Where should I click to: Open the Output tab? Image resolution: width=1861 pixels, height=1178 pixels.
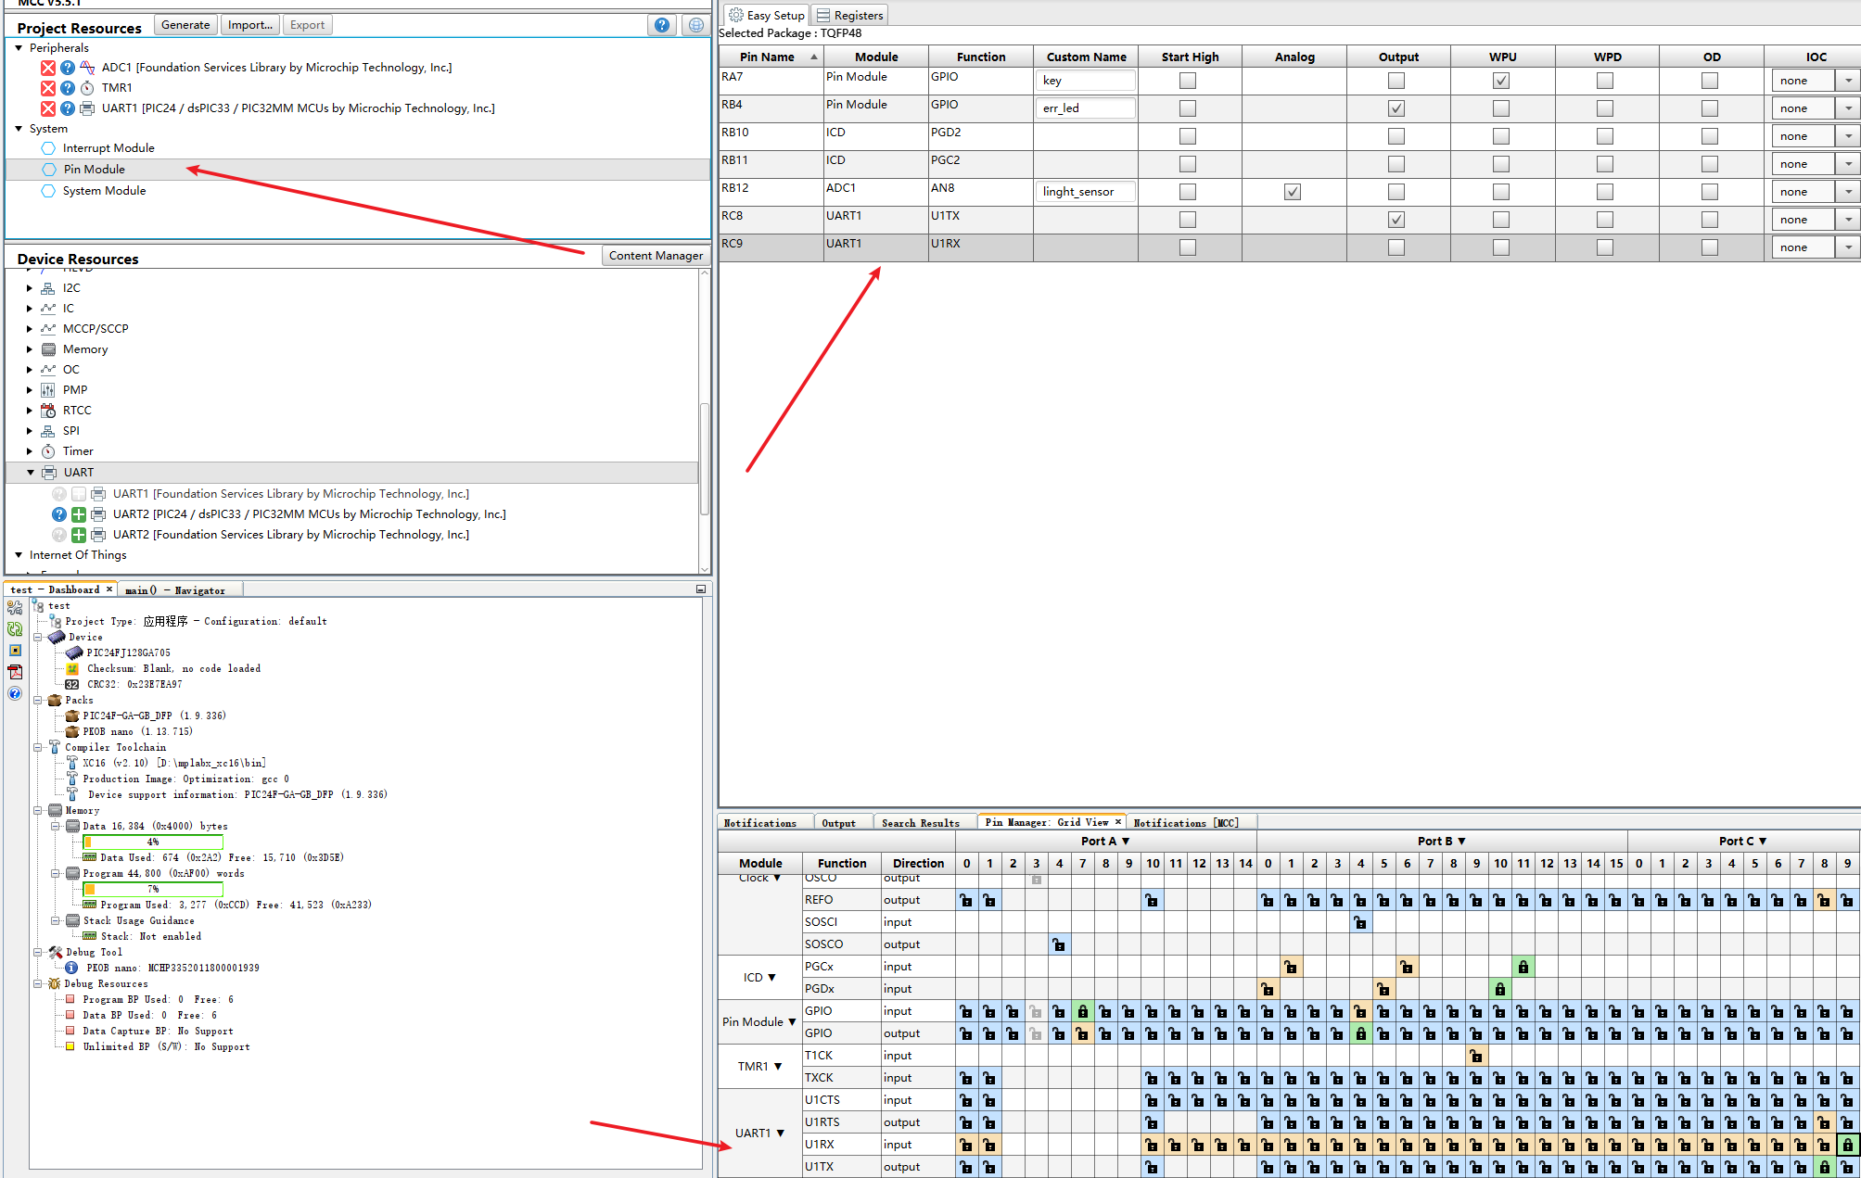click(x=838, y=823)
